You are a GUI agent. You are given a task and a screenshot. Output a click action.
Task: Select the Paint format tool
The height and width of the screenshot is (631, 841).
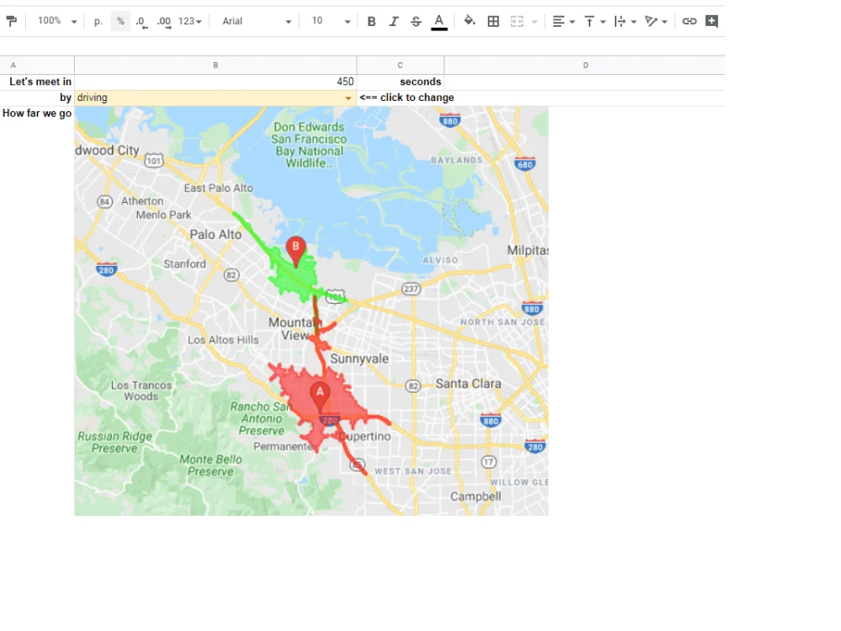pyautogui.click(x=13, y=21)
